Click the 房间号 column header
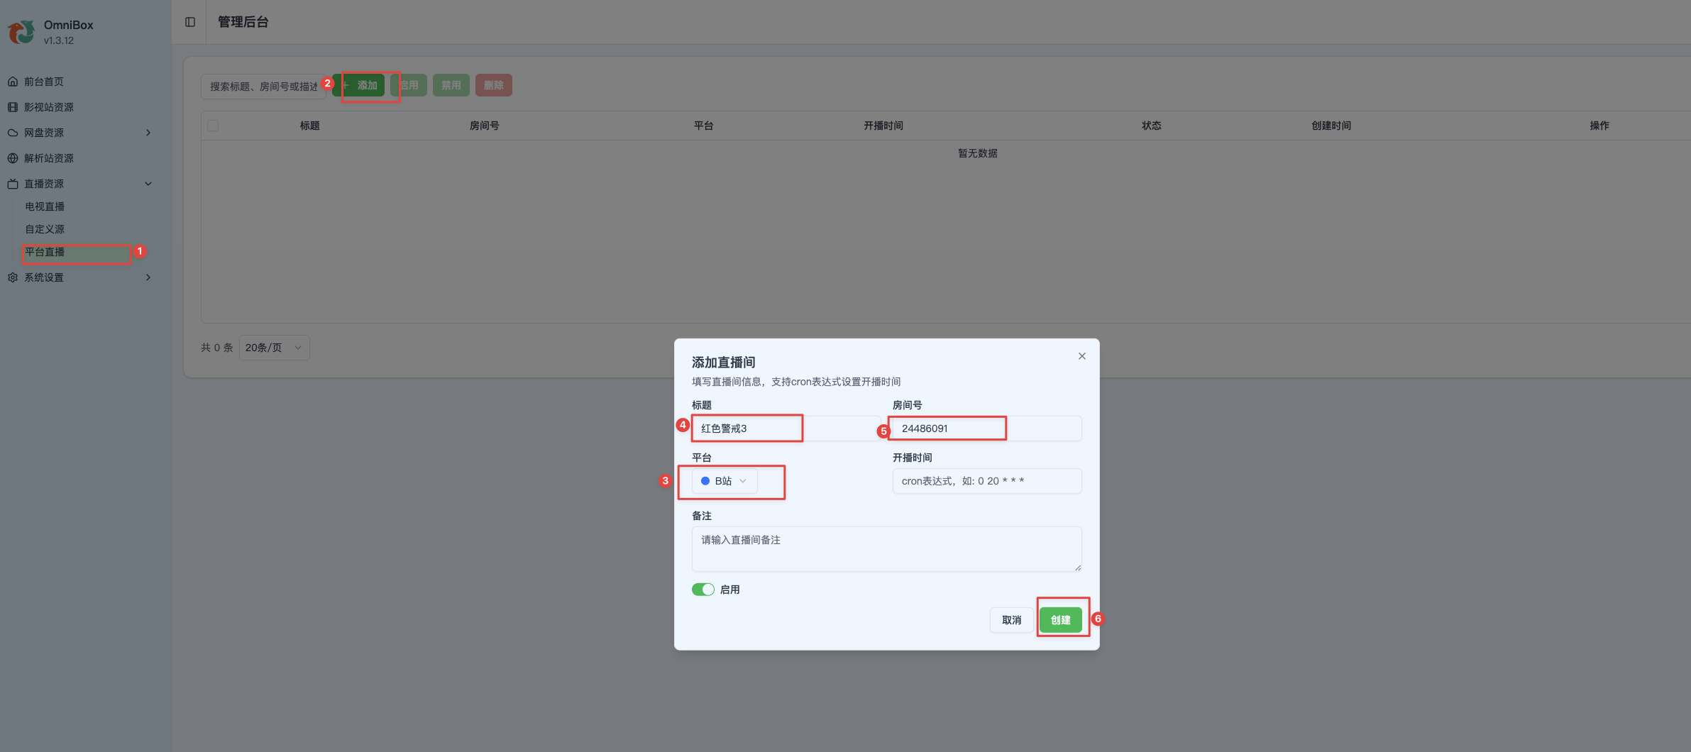 point(485,126)
